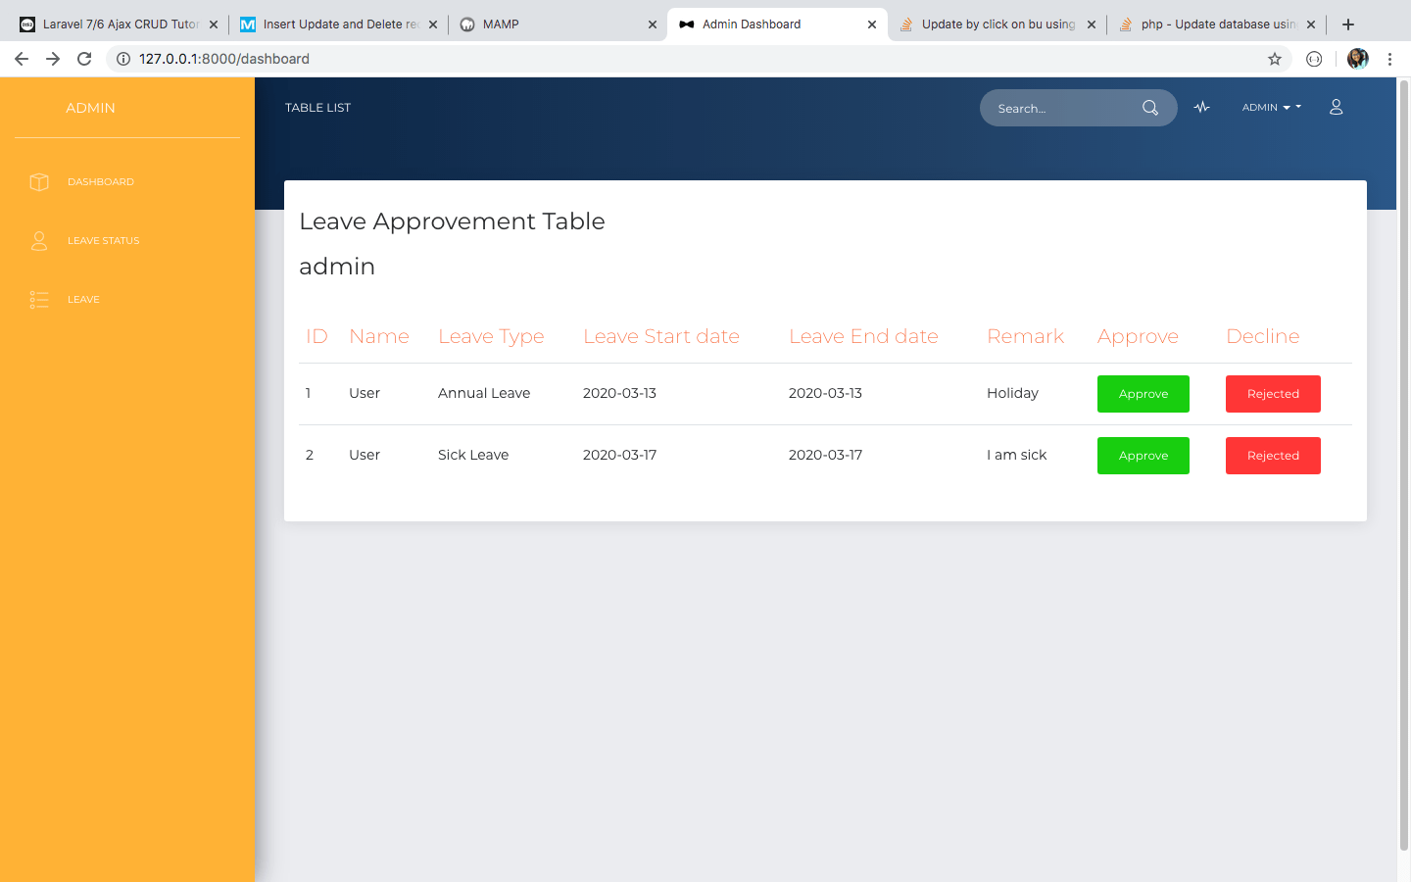Switch to the 'php - Update database' tab
This screenshot has width=1411, height=882.
[1217, 24]
